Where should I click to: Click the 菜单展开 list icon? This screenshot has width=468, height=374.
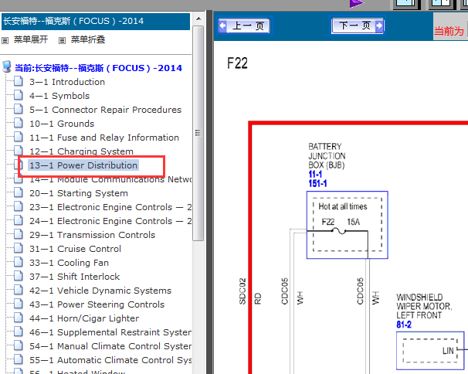click(x=5, y=40)
